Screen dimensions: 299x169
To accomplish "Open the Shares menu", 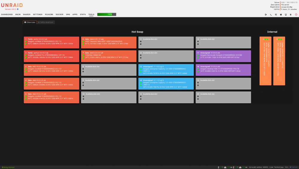I will click(x=27, y=14).
